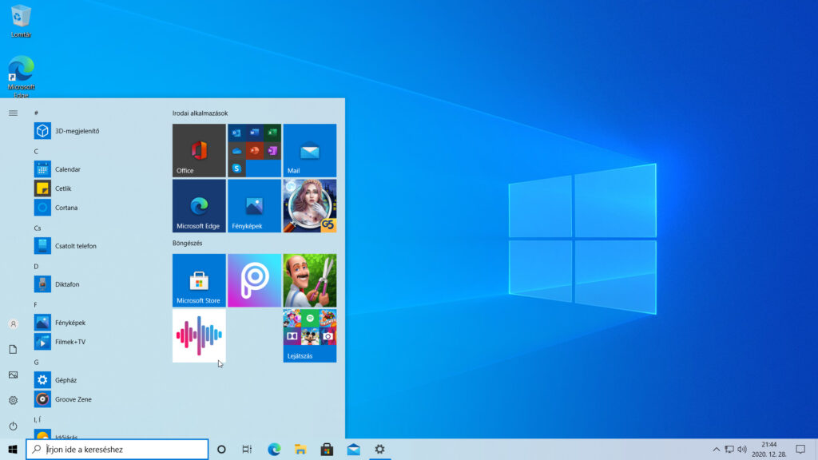Open the Microsoft Store tile
The height and width of the screenshot is (460, 818).
tap(199, 280)
